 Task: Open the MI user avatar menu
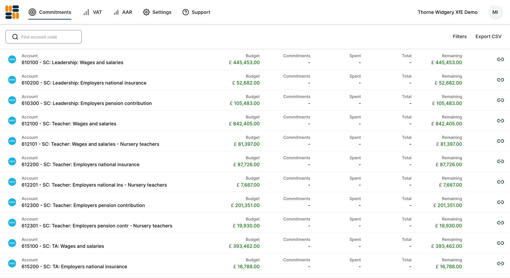(495, 12)
